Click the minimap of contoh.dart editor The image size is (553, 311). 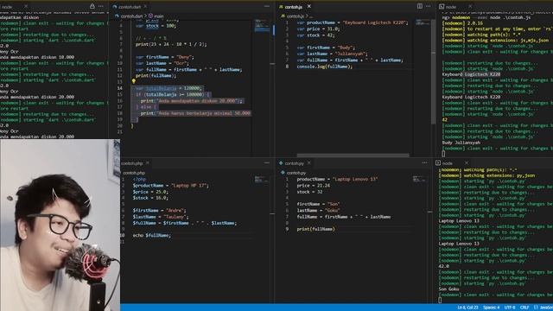[x=262, y=26]
